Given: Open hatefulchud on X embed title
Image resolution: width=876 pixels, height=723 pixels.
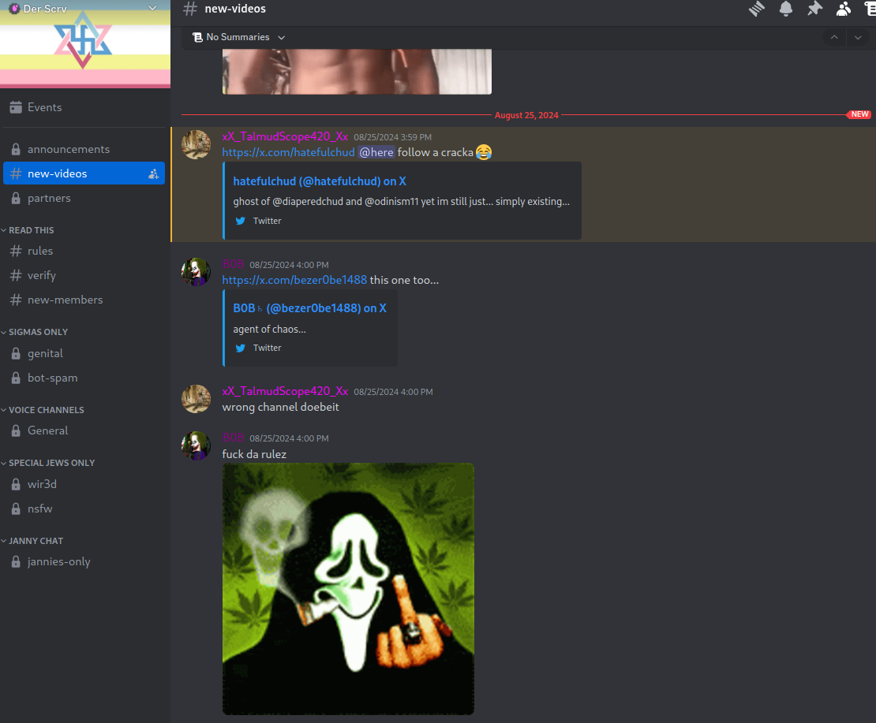Looking at the screenshot, I should [x=320, y=181].
